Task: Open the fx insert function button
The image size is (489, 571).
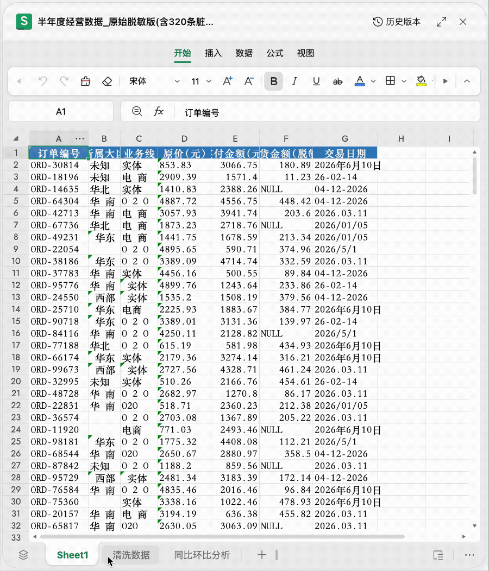Action: point(158,111)
